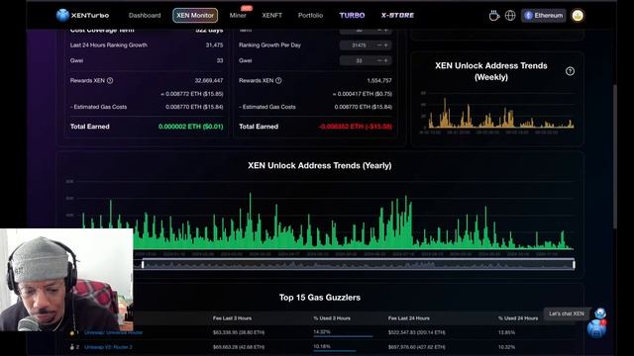Increase the Gwei value
Image resolution: width=634 pixels, height=356 pixels.
click(386, 60)
